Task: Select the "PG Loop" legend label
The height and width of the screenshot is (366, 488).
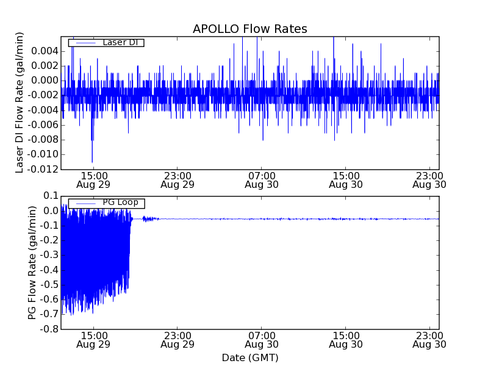Action: click(x=120, y=203)
